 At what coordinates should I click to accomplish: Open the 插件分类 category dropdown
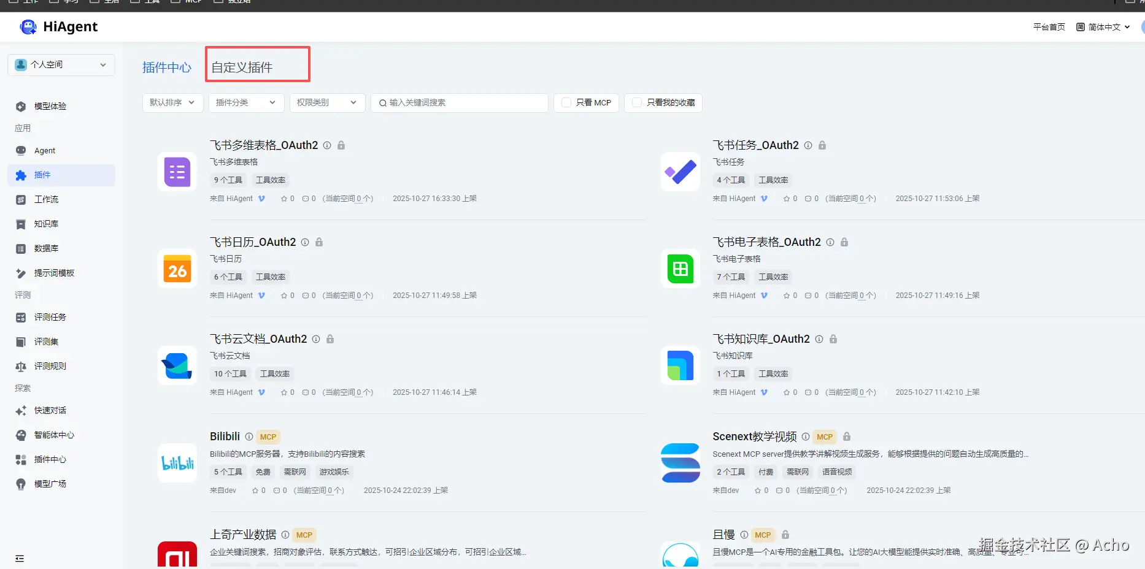[x=246, y=102]
